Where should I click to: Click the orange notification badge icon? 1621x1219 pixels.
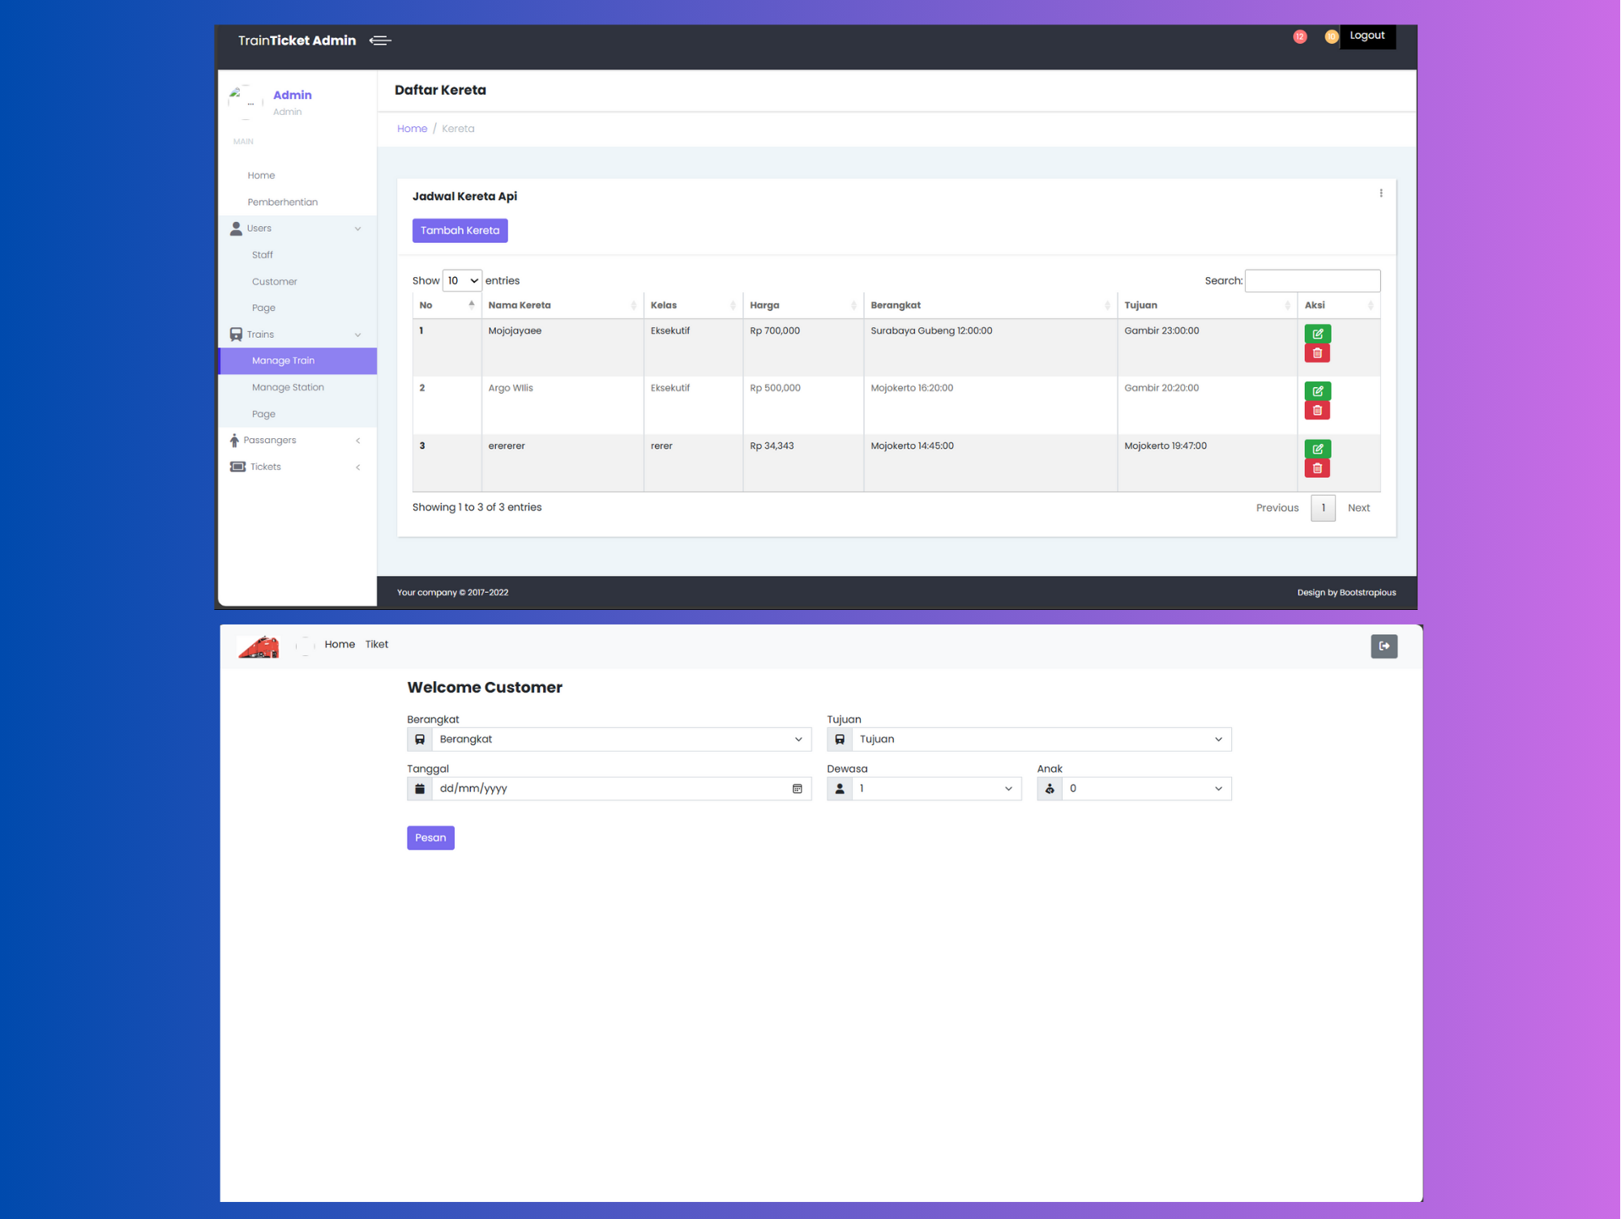pyautogui.click(x=1330, y=36)
